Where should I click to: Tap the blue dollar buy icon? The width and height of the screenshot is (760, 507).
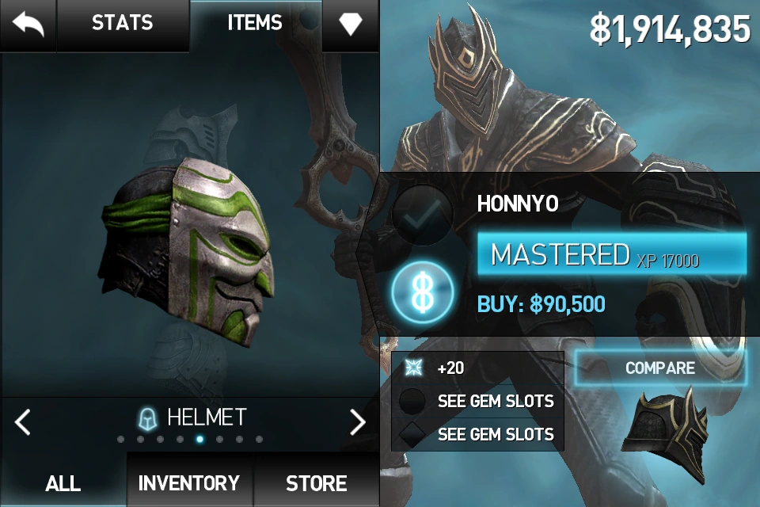point(423,292)
